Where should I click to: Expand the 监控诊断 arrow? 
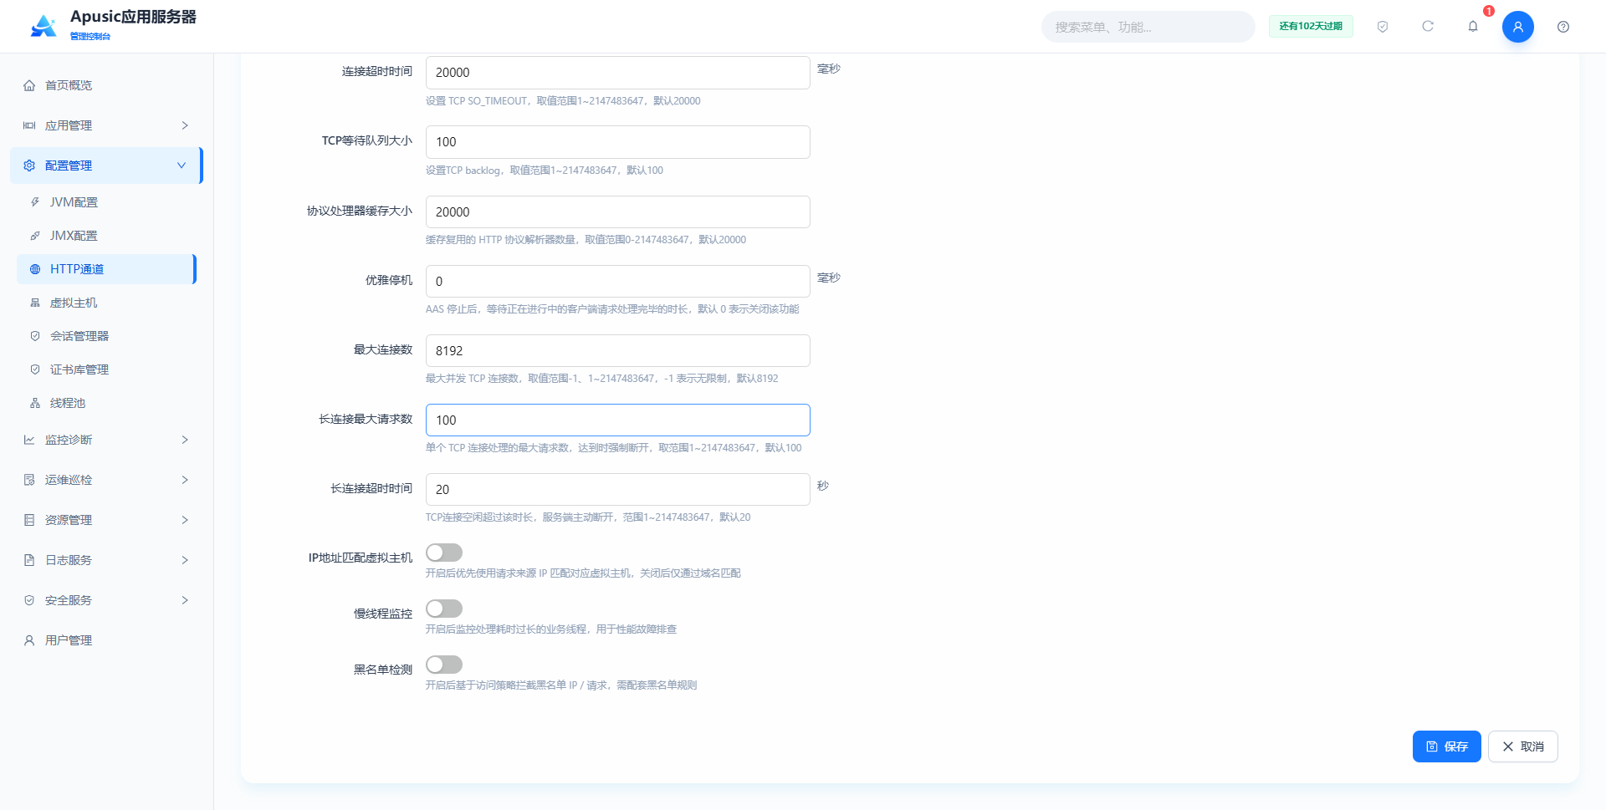[185, 440]
